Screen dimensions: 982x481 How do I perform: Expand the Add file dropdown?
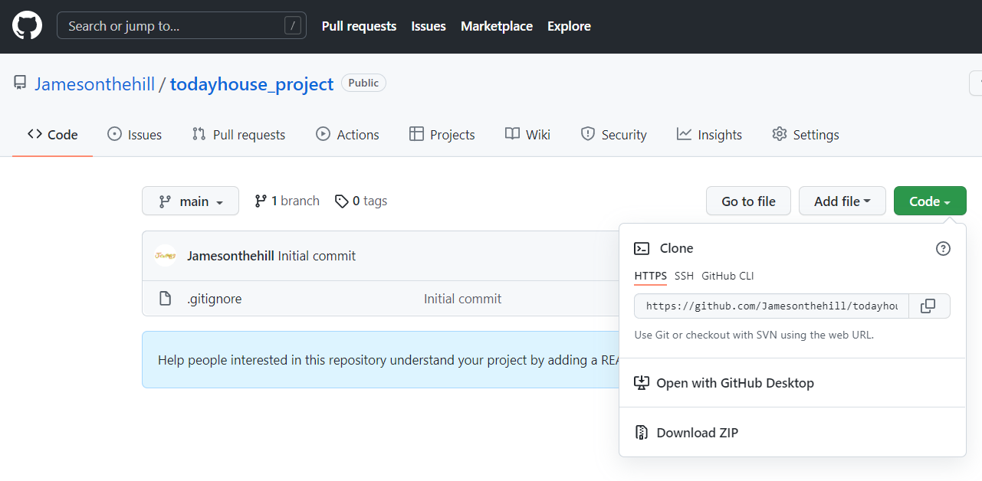click(842, 201)
